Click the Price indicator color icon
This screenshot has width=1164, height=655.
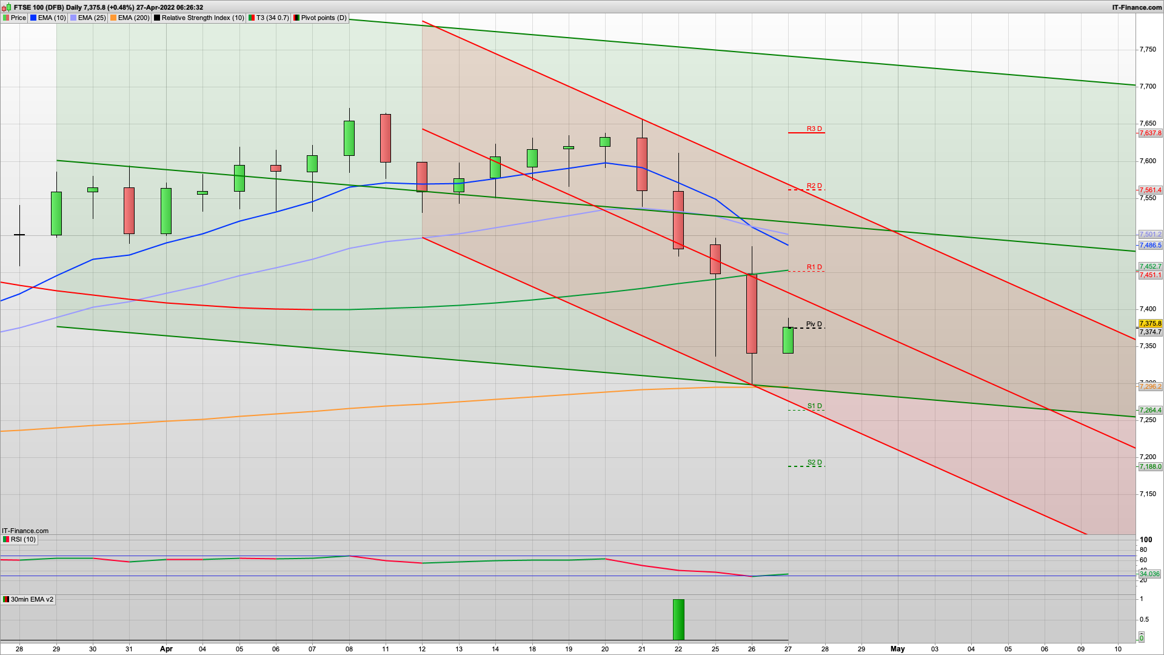click(6, 18)
